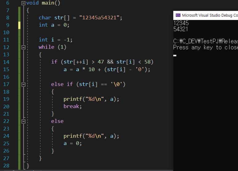The width and height of the screenshot is (238, 171).
Task: Click the '\0' character literal on line 17
Action: point(116,84)
